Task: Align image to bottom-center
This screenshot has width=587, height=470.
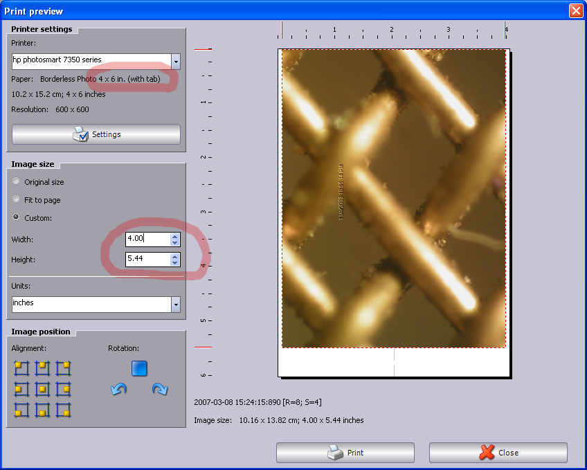Action: (43, 410)
